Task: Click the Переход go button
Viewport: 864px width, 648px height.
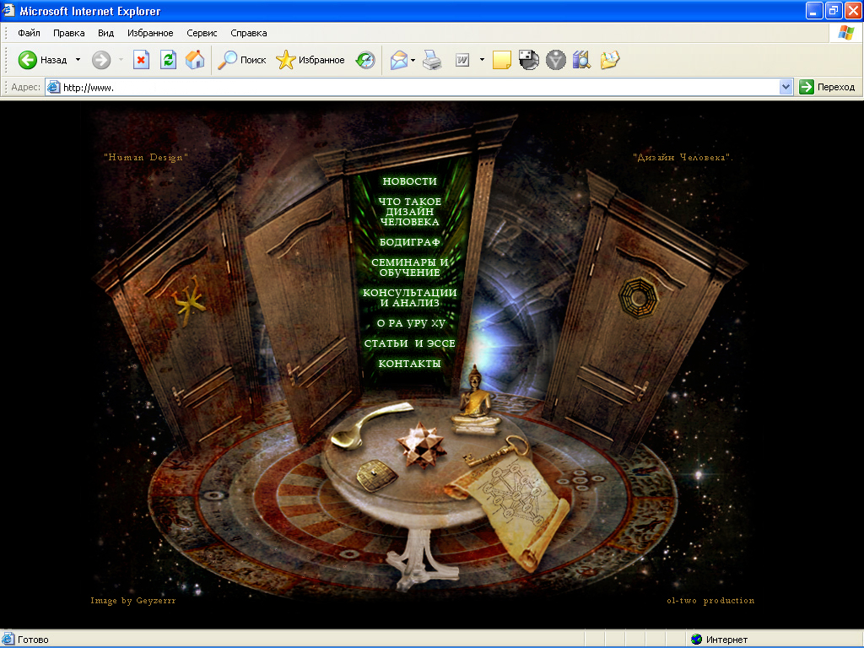Action: click(827, 87)
